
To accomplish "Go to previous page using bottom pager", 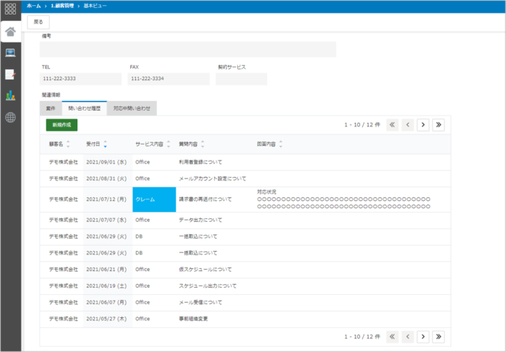I will pos(408,337).
